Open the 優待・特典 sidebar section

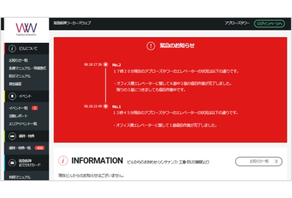27,136
